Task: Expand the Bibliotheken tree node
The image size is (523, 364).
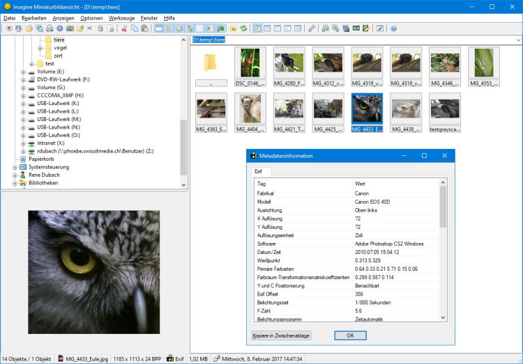Action: (15, 183)
